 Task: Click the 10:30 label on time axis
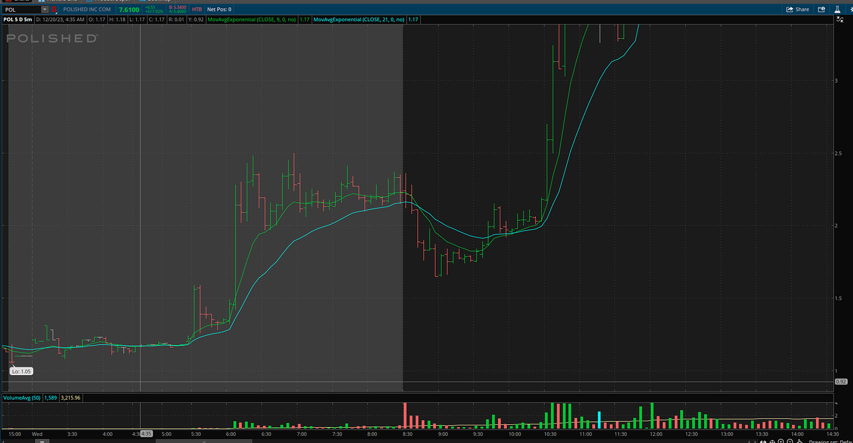pyautogui.click(x=550, y=434)
